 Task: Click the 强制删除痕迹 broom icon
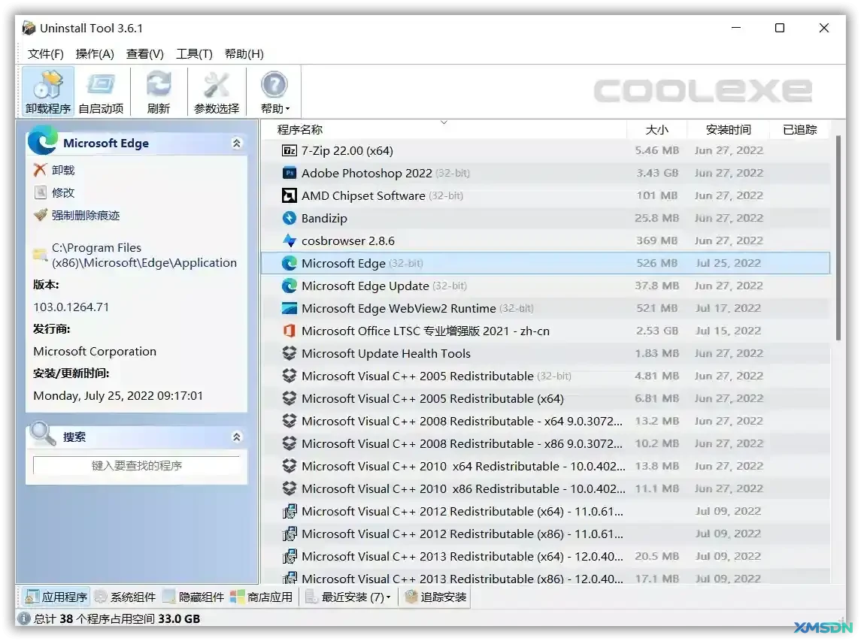tap(40, 215)
